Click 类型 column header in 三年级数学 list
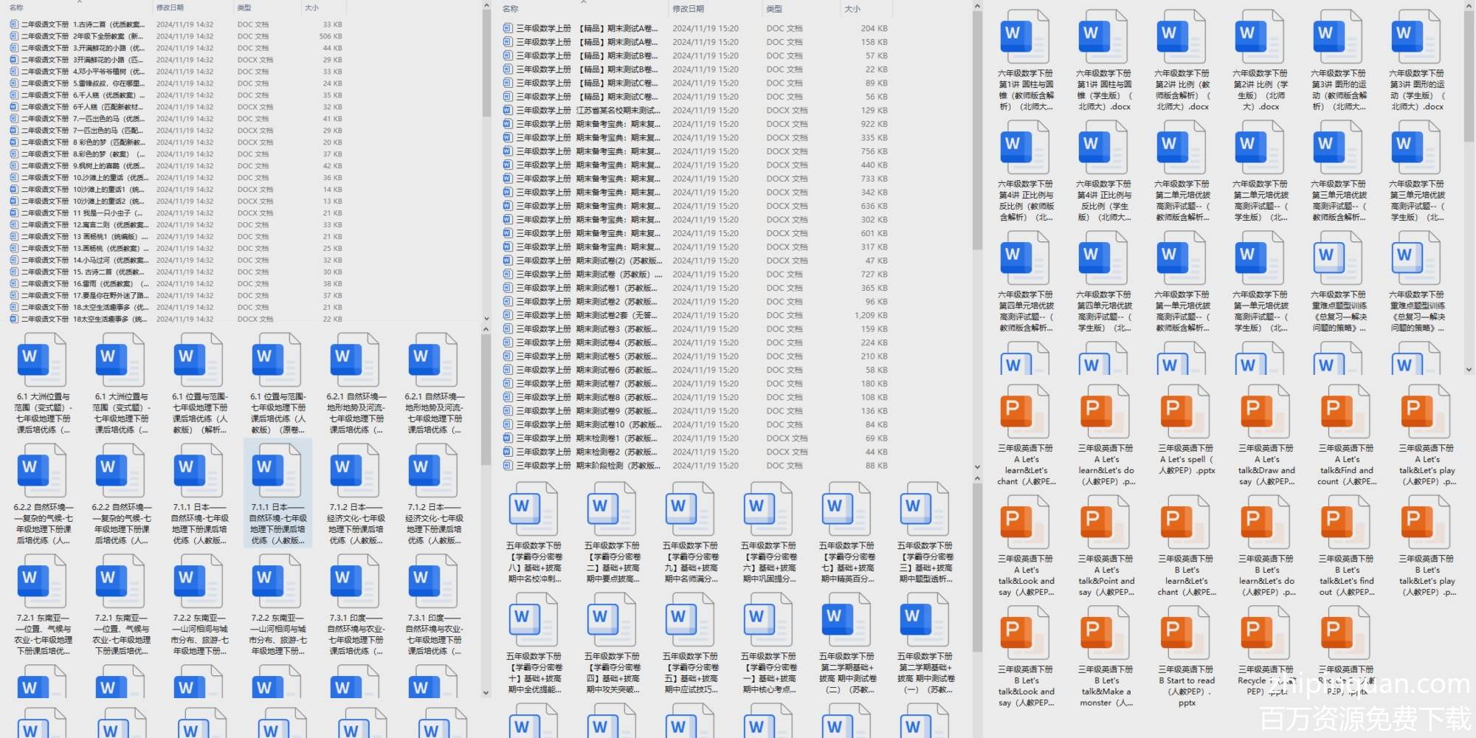 click(x=774, y=9)
